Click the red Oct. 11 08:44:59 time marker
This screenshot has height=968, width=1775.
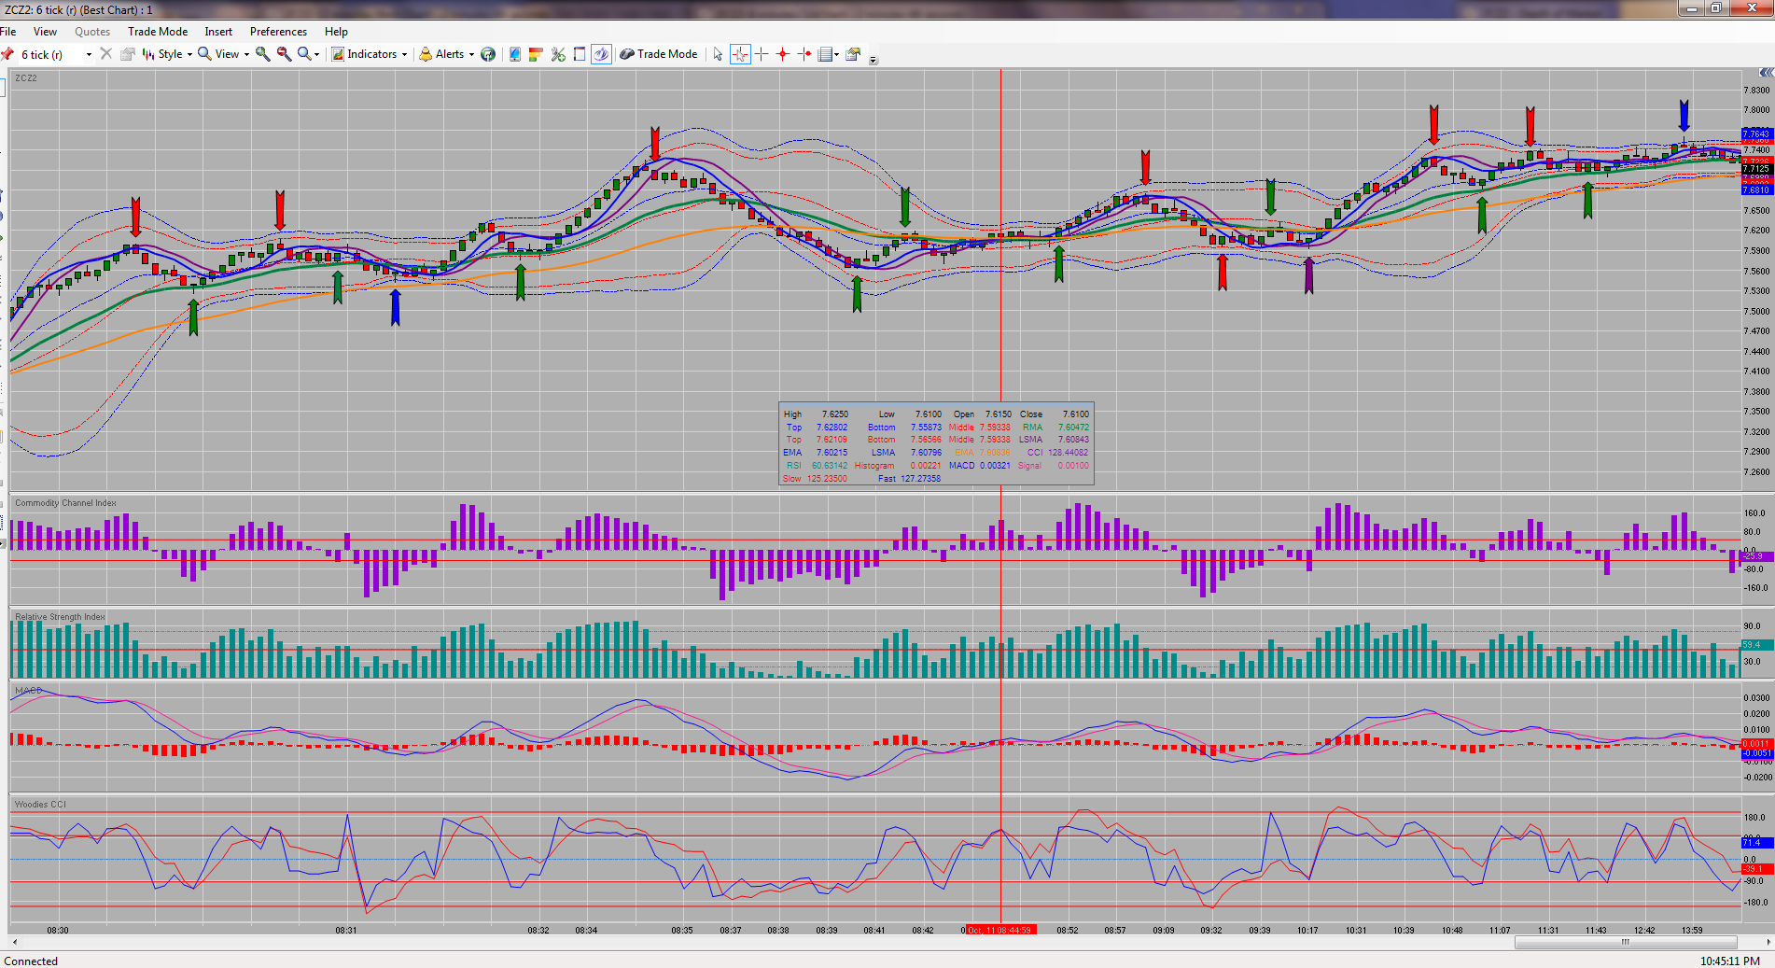(999, 930)
